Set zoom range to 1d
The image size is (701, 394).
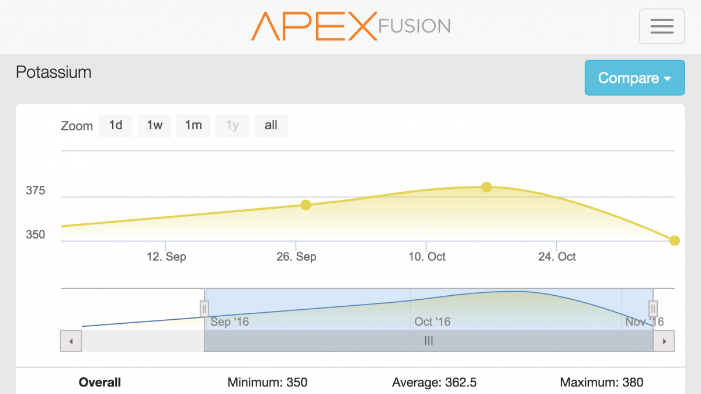pos(116,126)
